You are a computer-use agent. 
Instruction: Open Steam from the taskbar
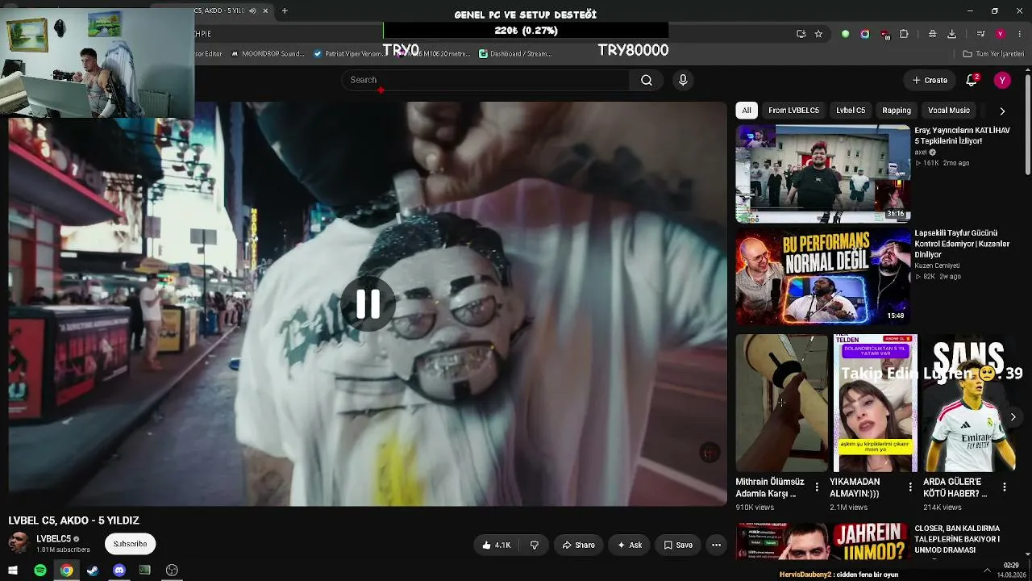(x=93, y=571)
